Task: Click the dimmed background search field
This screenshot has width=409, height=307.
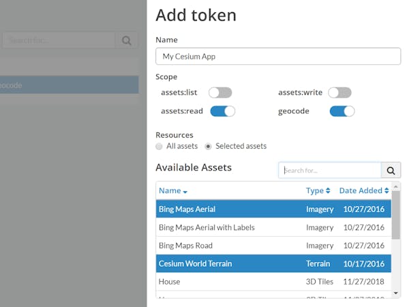Action: pos(59,40)
